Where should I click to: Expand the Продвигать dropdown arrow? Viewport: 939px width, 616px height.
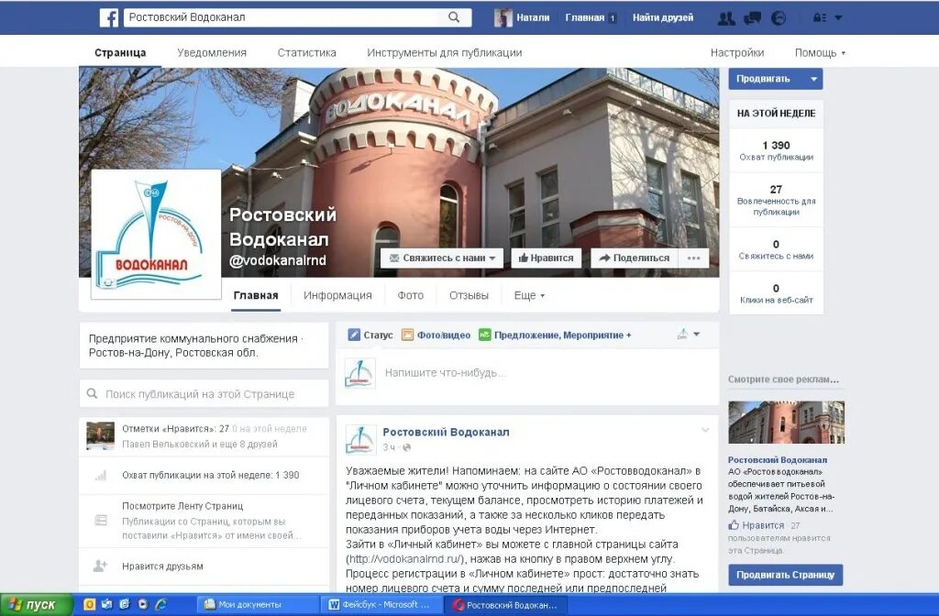814,79
